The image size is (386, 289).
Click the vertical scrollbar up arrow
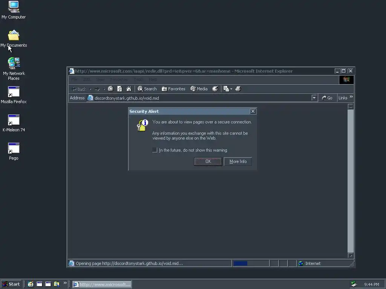[351, 106]
